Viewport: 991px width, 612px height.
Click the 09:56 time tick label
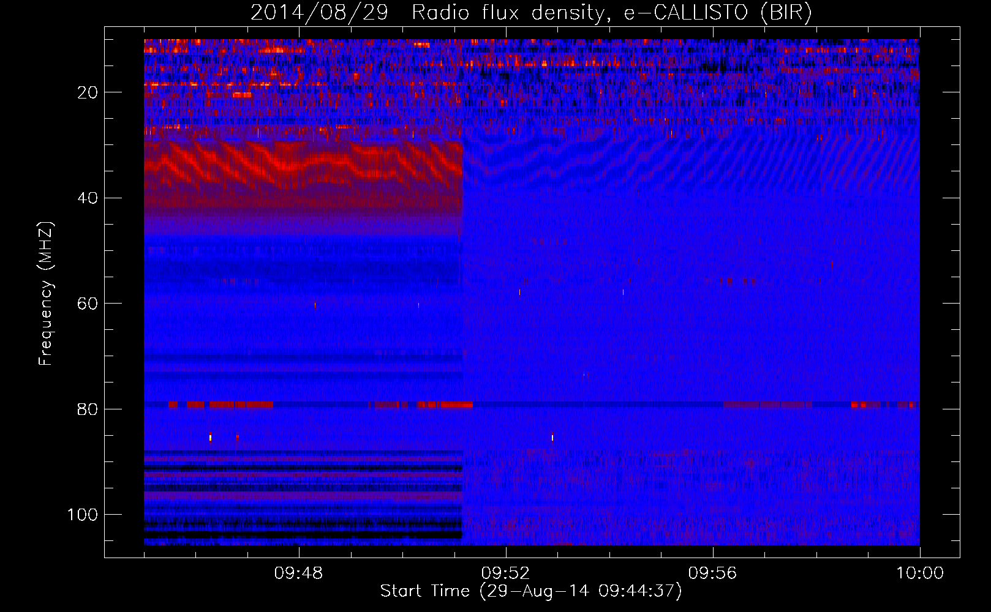(712, 573)
